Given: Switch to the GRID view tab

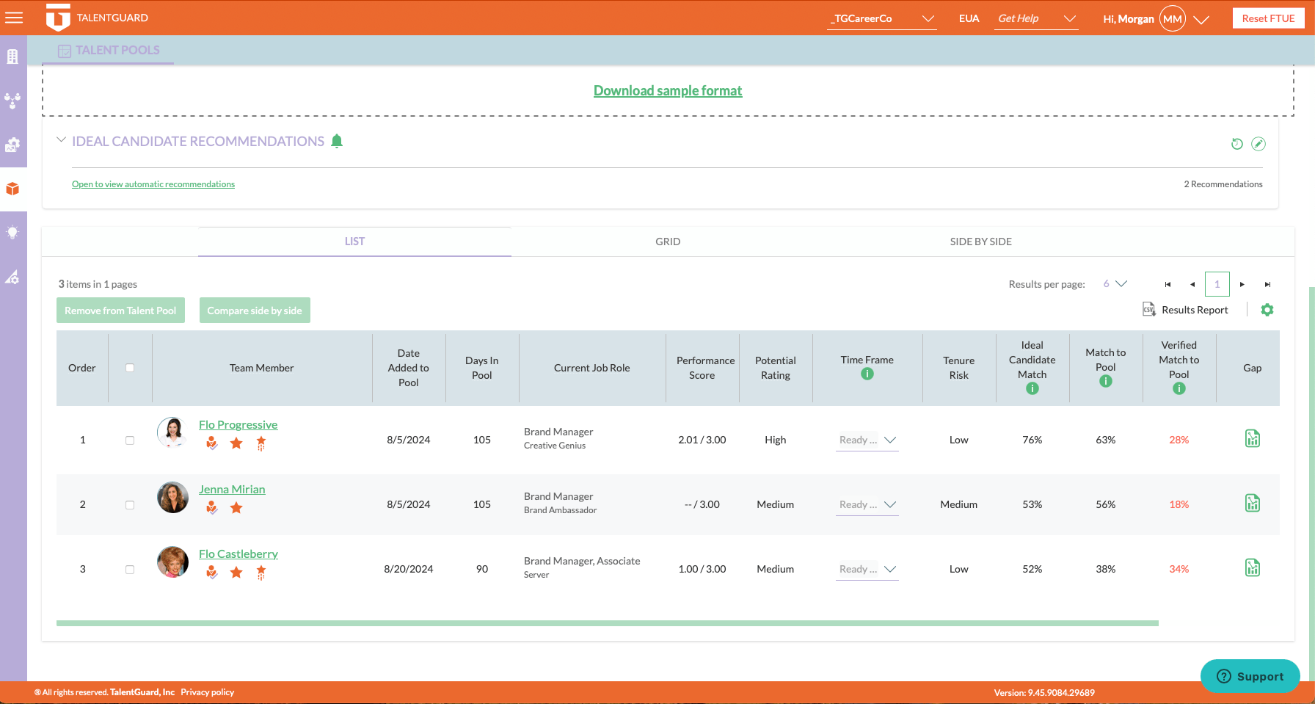Looking at the screenshot, I should click(668, 241).
